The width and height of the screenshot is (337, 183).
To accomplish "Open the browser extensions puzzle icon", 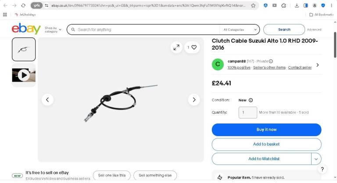I will tap(283, 6).
